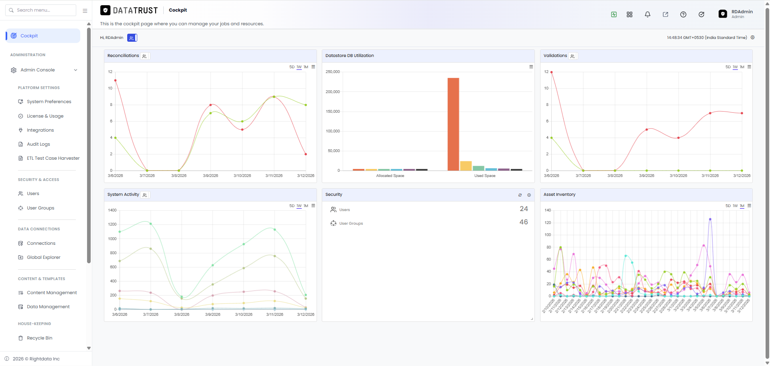Open System Activity chart hamburger menu
The image size is (770, 366).
(313, 205)
